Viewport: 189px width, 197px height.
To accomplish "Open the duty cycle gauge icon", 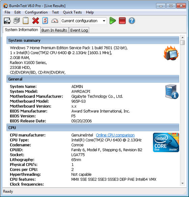I will [55, 21].
